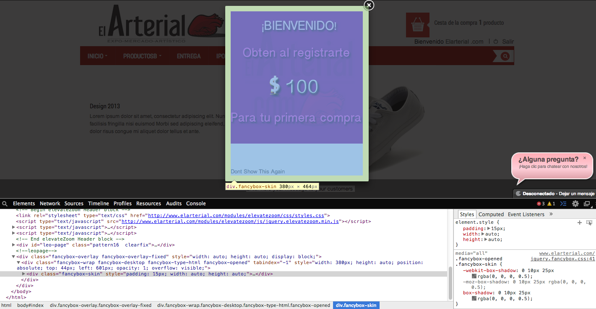The width and height of the screenshot is (596, 309).
Task: Click the red error count icon
Action: 539,204
